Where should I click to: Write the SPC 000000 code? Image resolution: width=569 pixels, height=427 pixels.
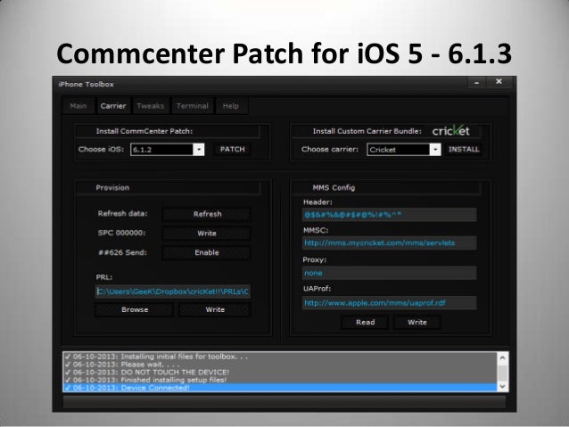point(207,234)
